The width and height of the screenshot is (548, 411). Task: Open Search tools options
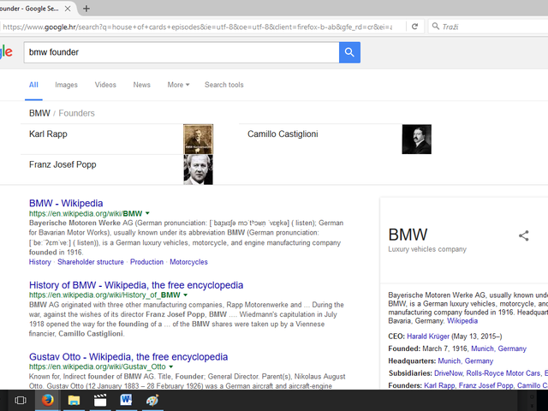coord(224,85)
